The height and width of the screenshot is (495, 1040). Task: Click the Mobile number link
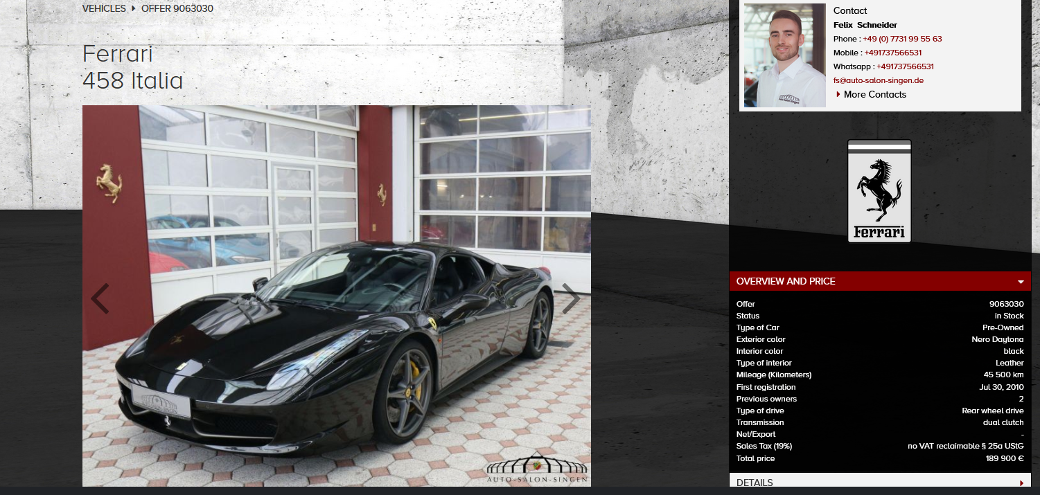[894, 53]
